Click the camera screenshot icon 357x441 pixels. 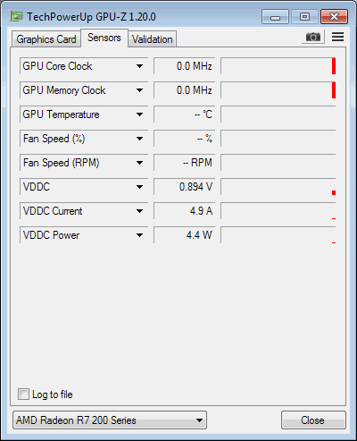[x=313, y=37]
